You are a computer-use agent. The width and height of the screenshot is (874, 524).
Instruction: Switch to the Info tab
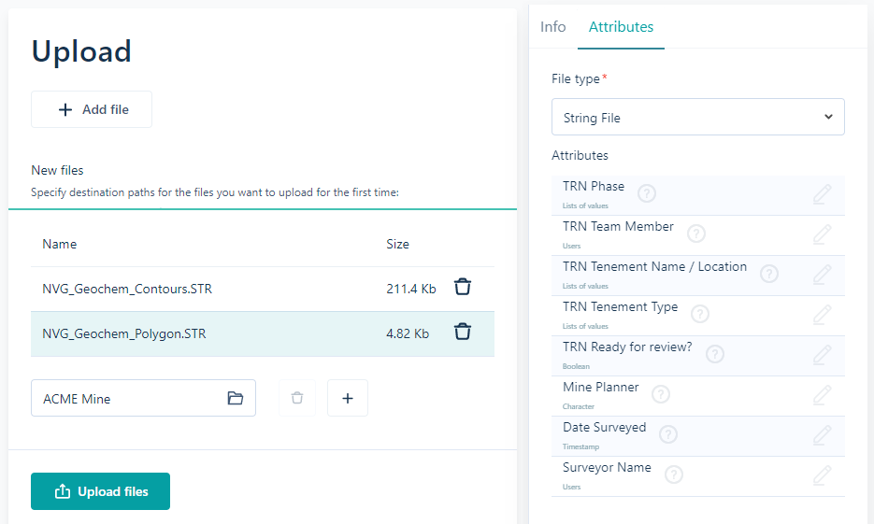pos(553,27)
